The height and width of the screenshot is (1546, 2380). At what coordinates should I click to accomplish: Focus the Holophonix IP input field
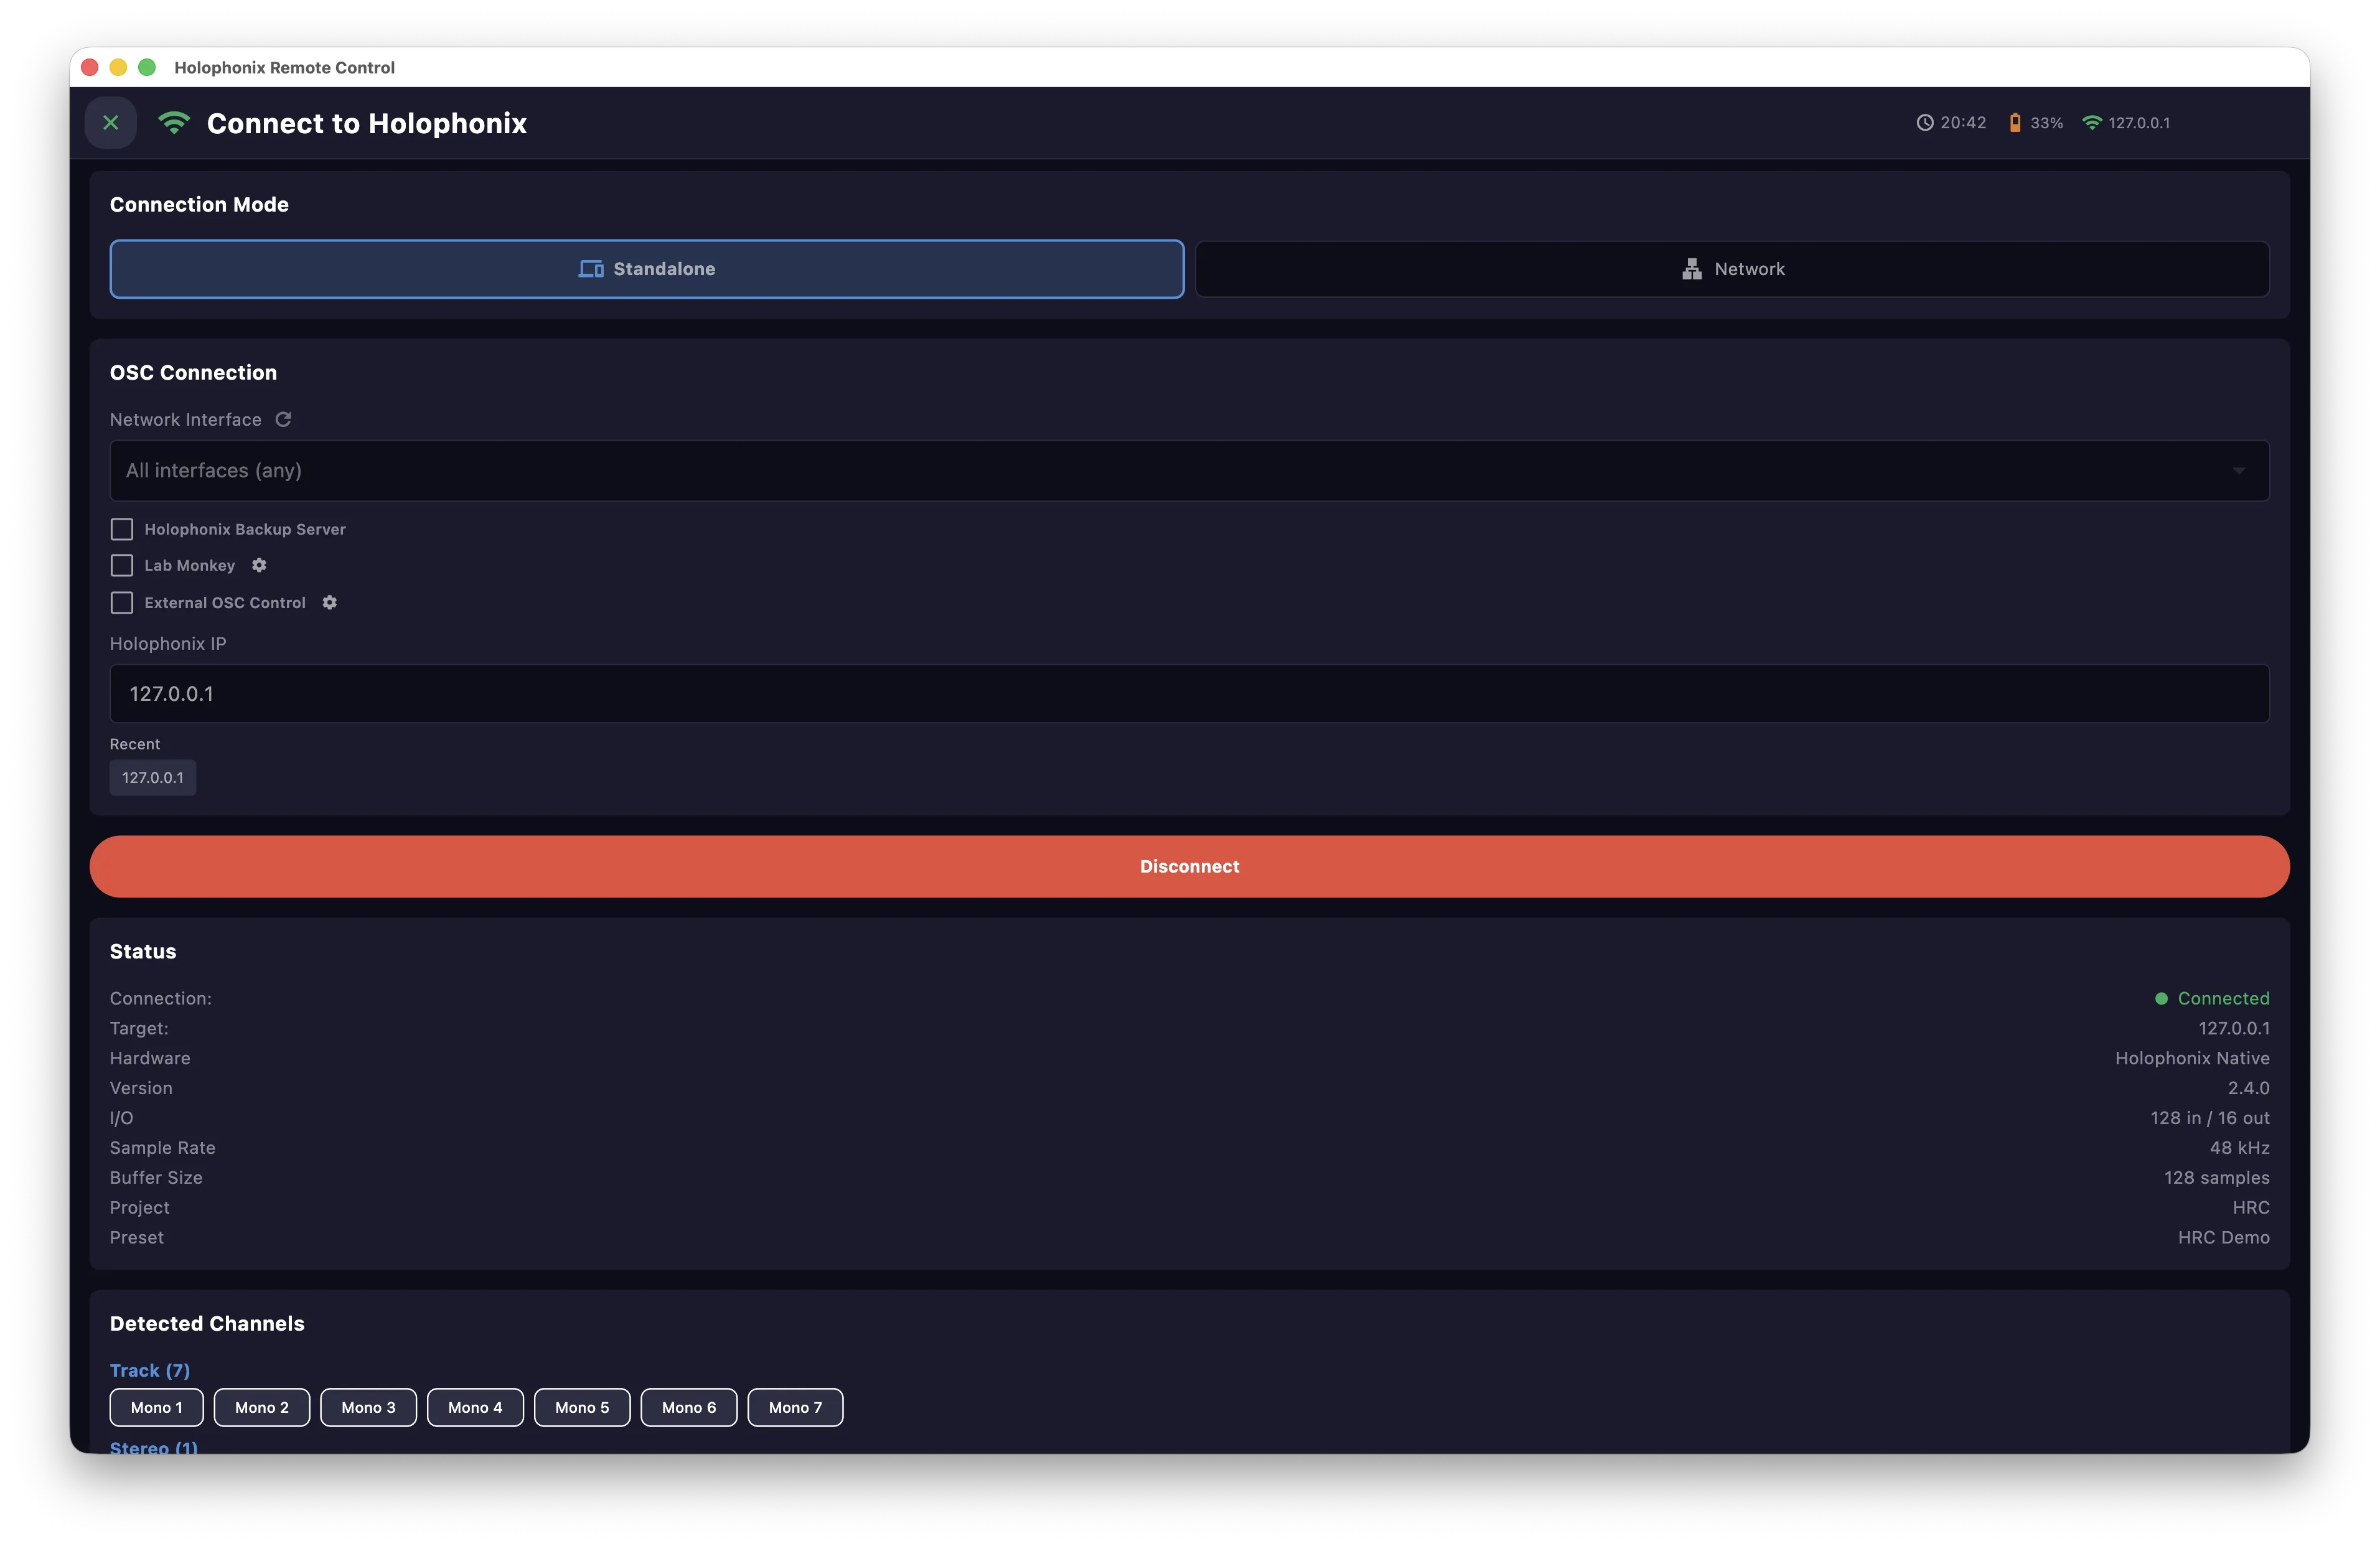click(1189, 693)
